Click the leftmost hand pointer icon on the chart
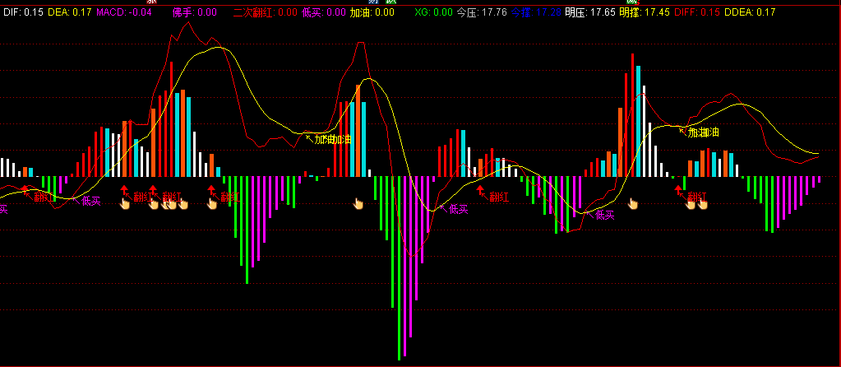Image resolution: width=841 pixels, height=367 pixels. [x=125, y=203]
